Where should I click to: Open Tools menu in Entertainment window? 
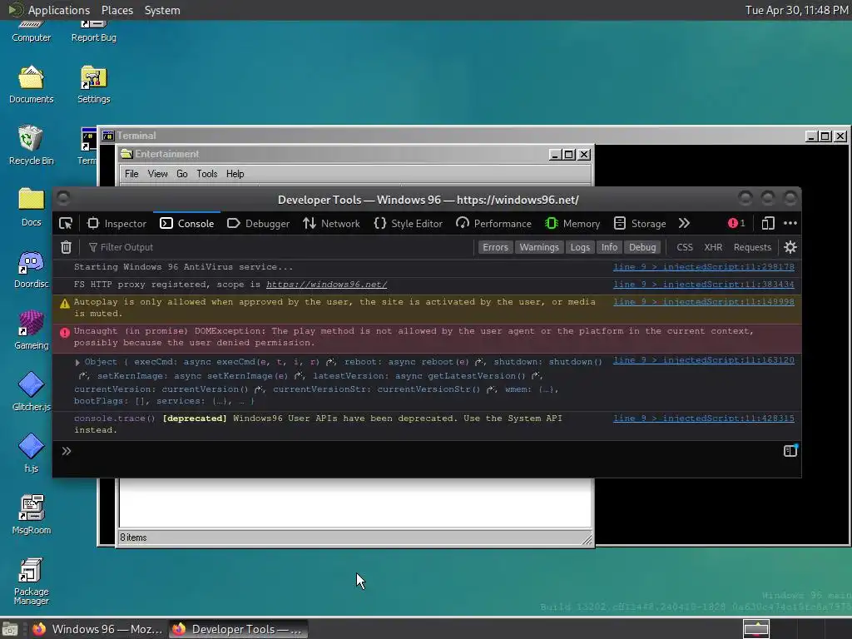click(207, 174)
